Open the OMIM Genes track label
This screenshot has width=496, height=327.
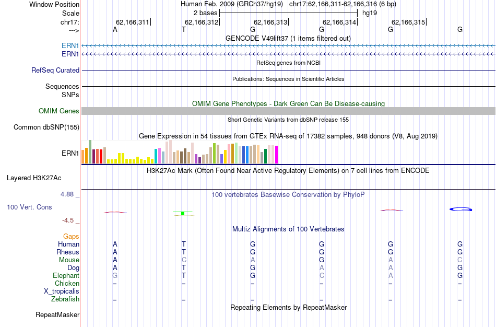[59, 111]
